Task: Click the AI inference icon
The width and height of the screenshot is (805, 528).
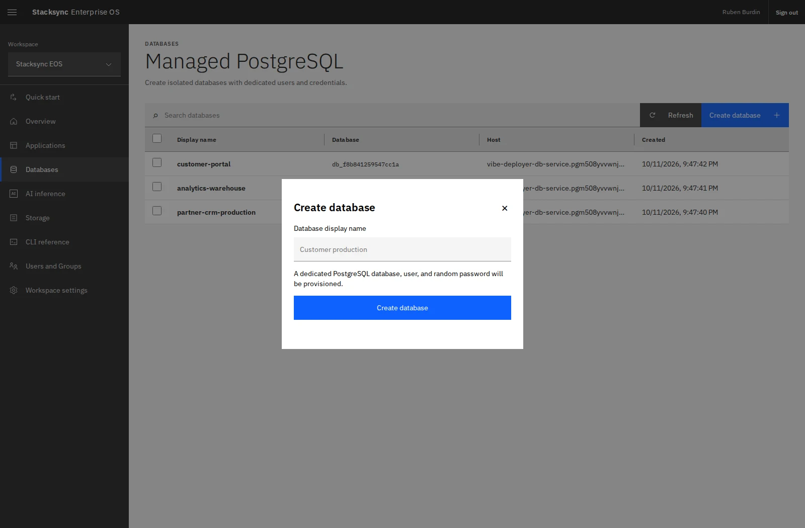Action: click(14, 194)
